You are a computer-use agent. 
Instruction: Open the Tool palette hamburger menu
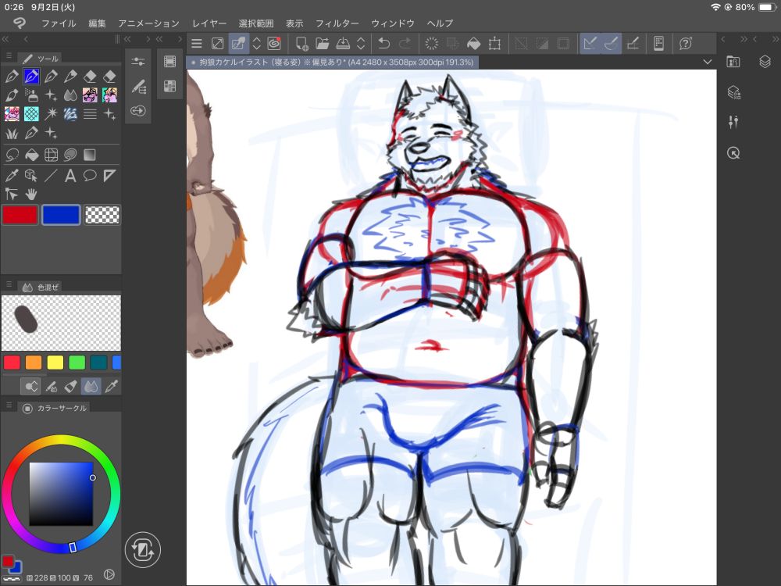click(9, 56)
